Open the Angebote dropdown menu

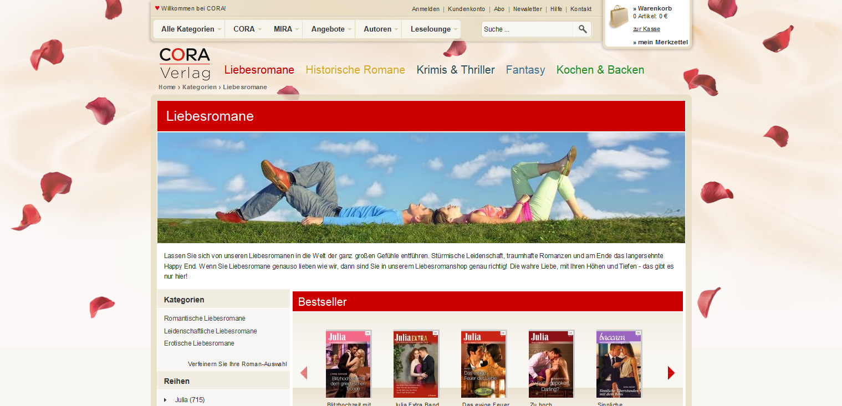329,29
